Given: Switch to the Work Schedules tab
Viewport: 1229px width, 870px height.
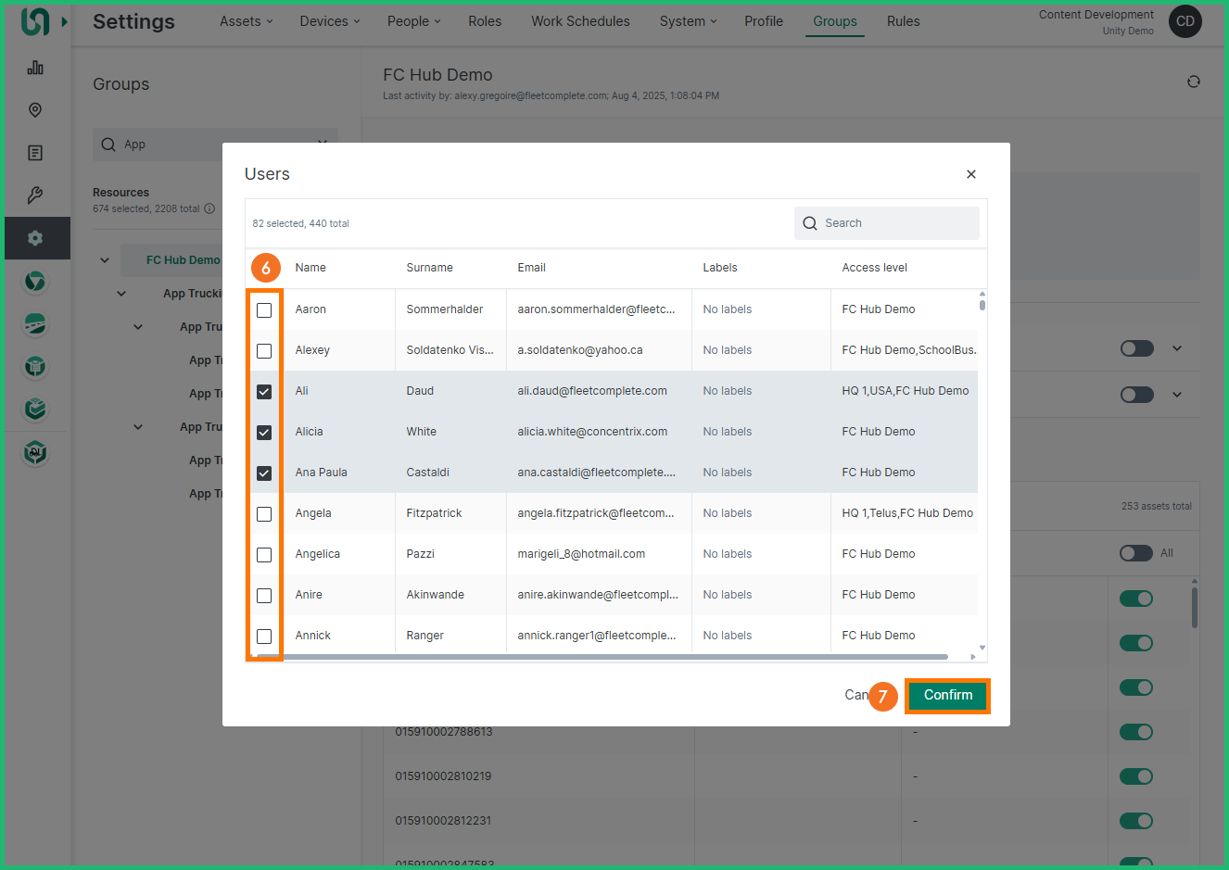Looking at the screenshot, I should (580, 21).
